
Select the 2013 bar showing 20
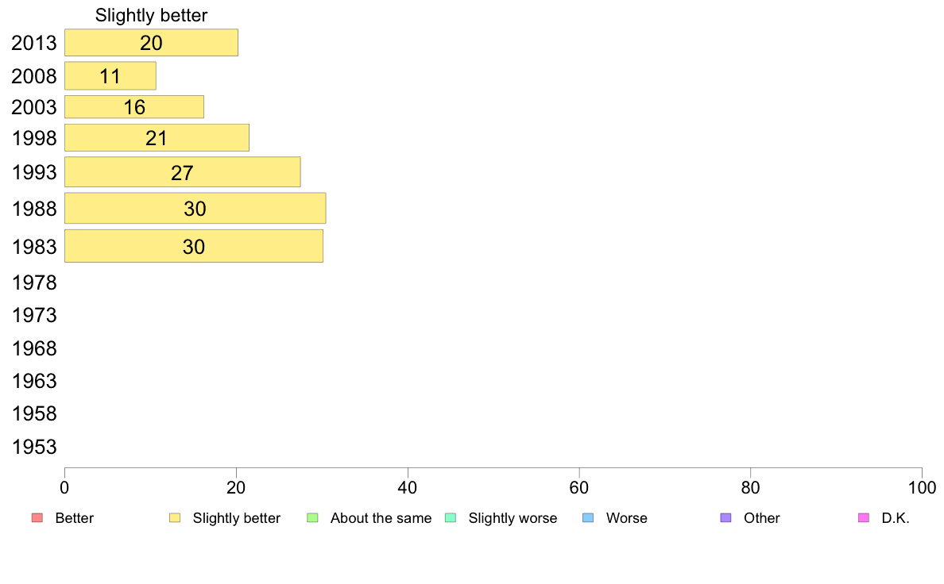pos(151,43)
